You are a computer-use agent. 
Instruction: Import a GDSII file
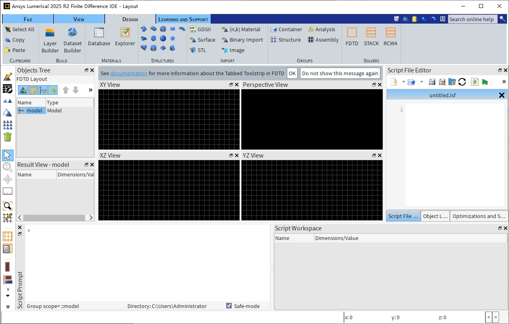tap(200, 29)
